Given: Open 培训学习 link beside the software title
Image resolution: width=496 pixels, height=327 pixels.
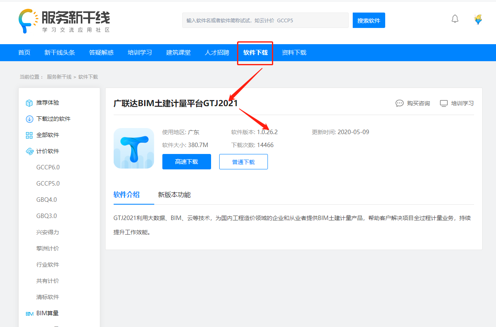Looking at the screenshot, I should (463, 103).
